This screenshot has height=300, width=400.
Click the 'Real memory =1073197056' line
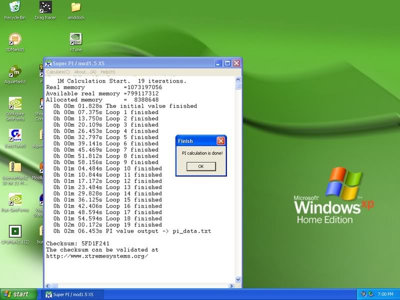(104, 87)
